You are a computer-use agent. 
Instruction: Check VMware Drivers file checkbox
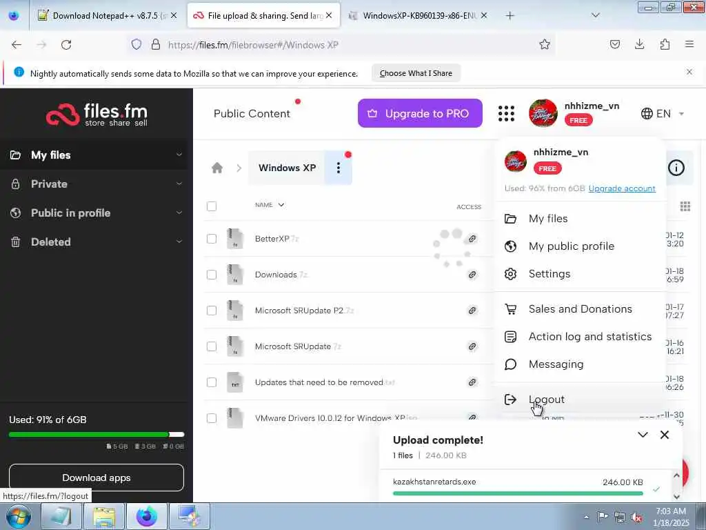211,418
